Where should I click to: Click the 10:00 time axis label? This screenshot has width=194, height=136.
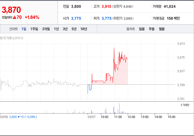click(104, 117)
